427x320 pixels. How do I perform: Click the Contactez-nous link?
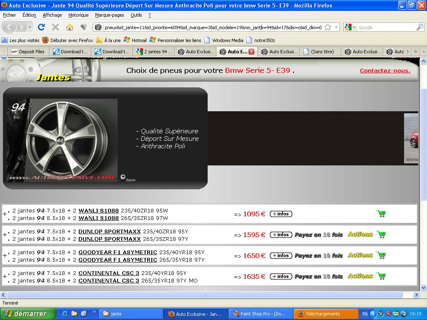click(385, 71)
